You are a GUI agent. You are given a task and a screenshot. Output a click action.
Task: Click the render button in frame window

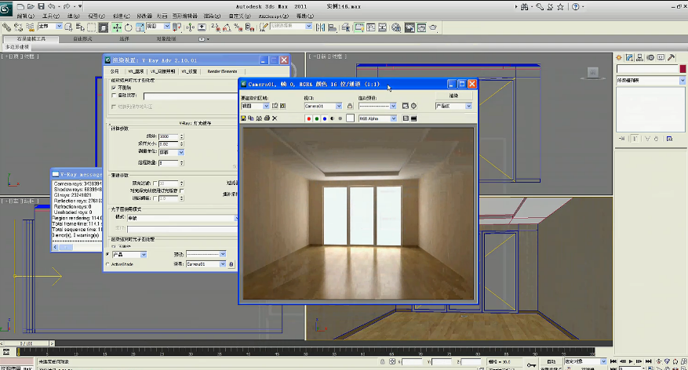click(x=453, y=96)
